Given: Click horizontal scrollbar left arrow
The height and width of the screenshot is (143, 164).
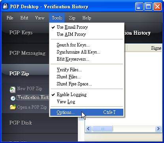Looking at the screenshot, I should [89, 128].
